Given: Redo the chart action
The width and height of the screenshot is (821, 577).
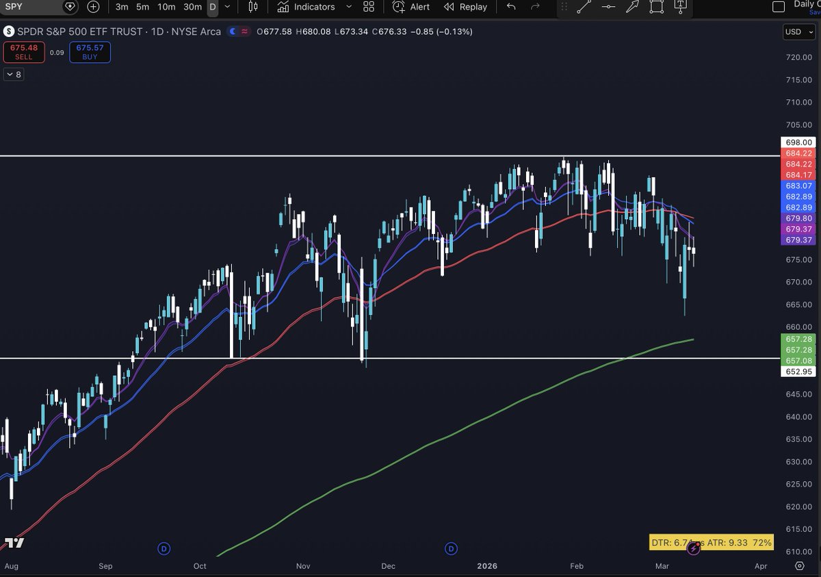Looking at the screenshot, I should click(x=536, y=7).
